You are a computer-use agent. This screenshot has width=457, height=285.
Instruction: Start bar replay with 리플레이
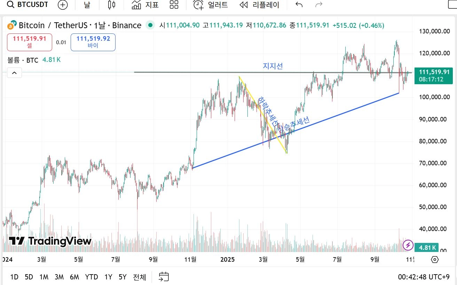(260, 5)
